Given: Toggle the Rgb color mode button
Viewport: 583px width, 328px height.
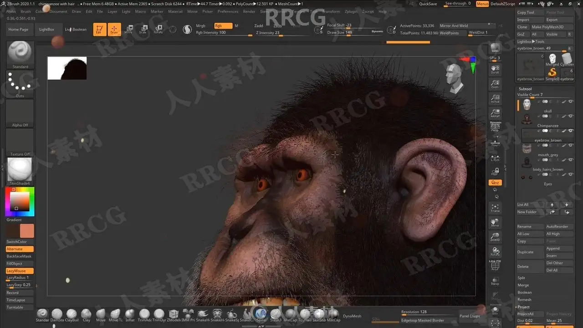Looking at the screenshot, I should [x=223, y=26].
